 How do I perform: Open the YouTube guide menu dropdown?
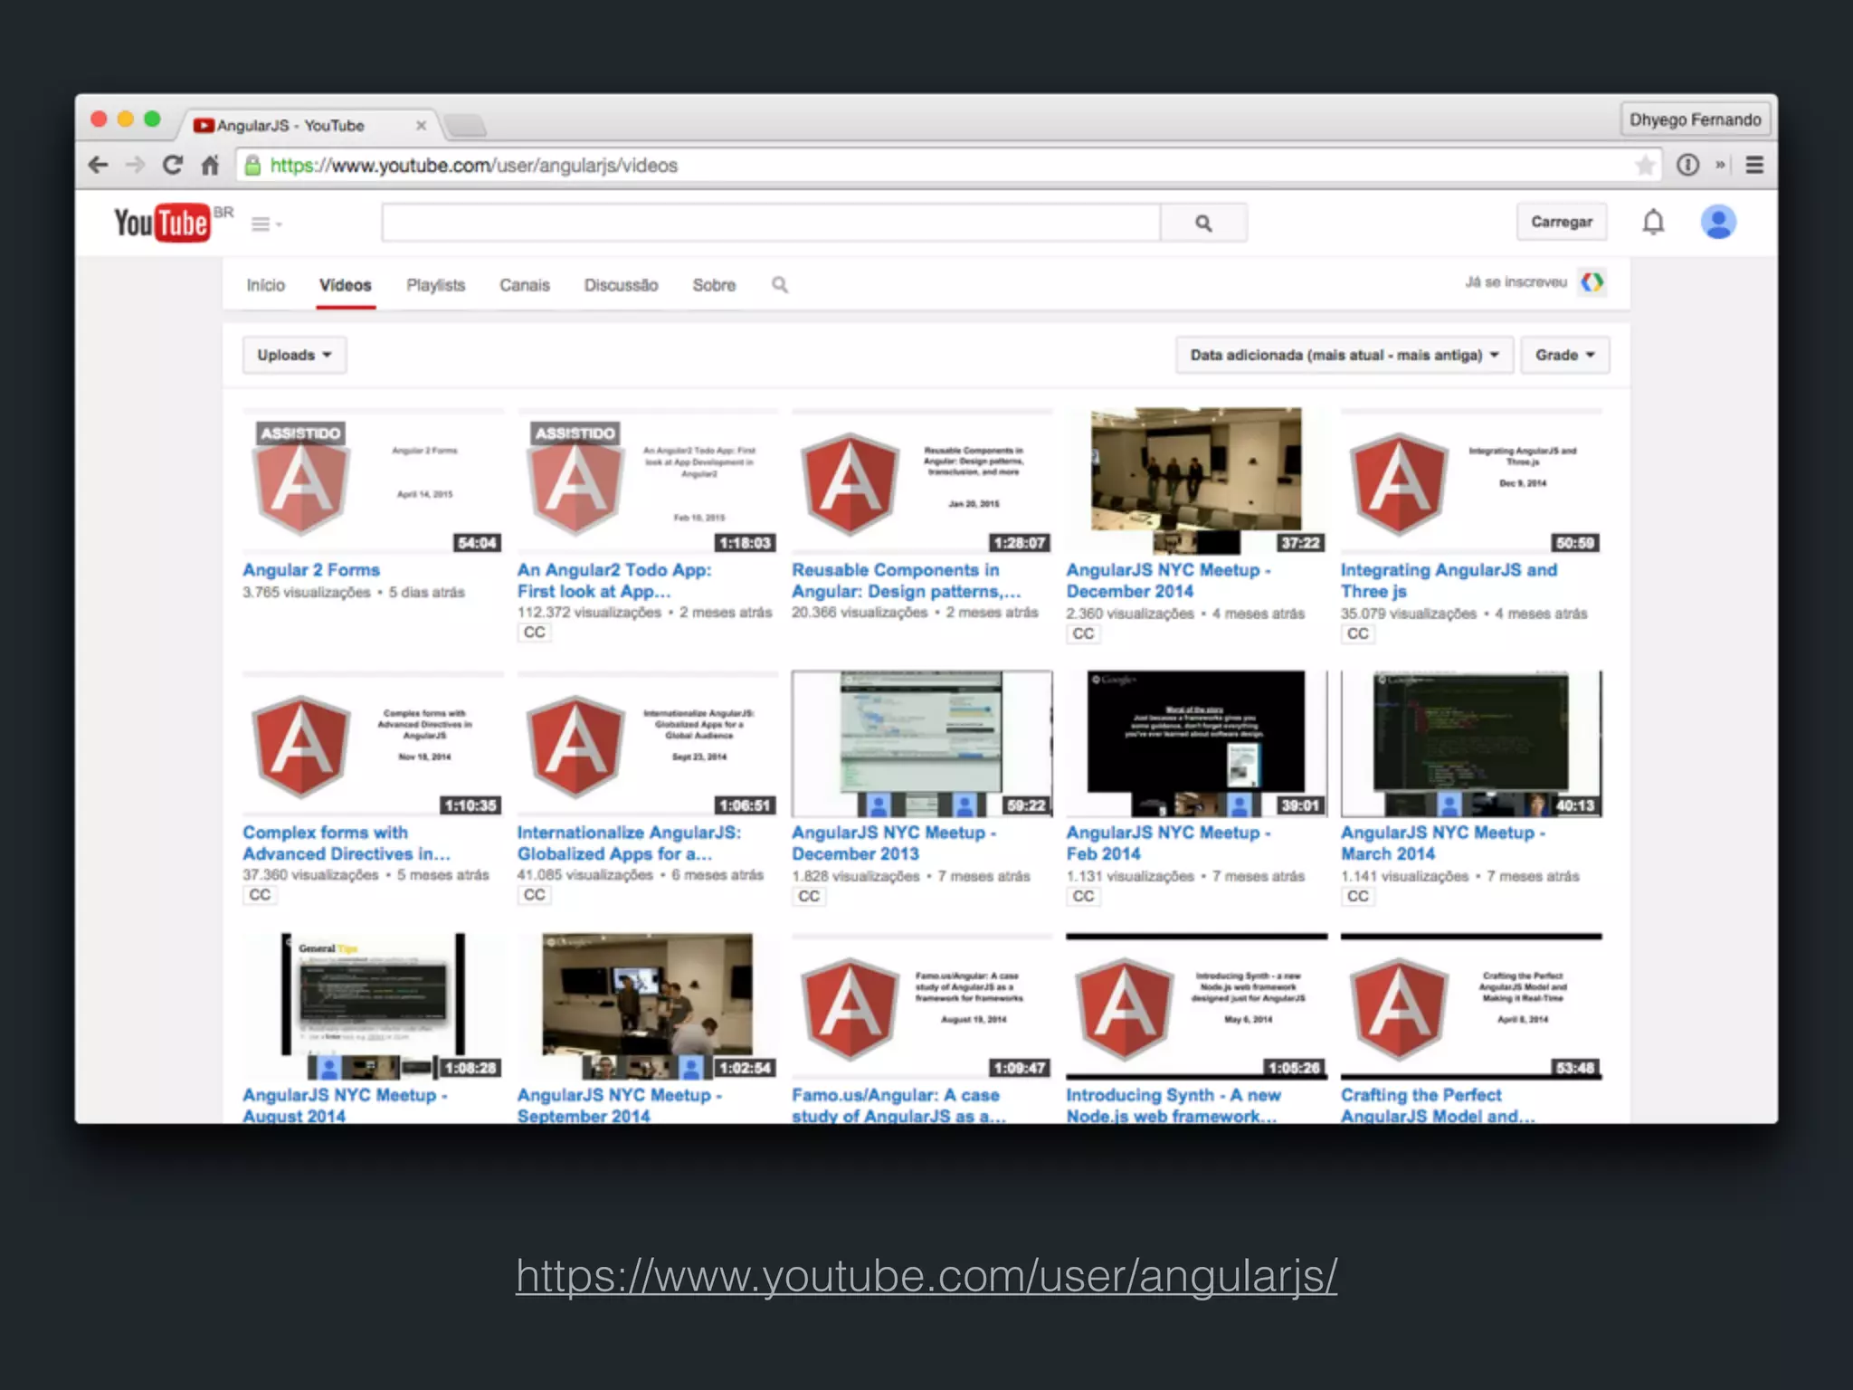tap(266, 224)
